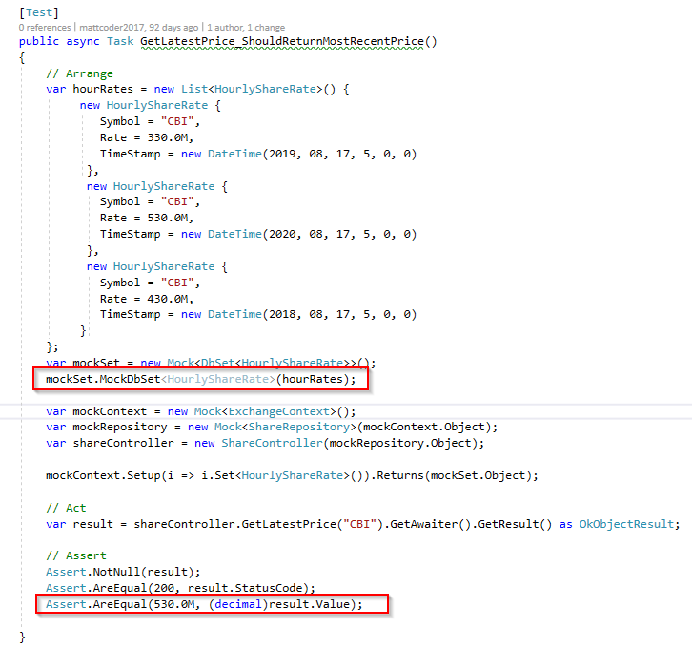This screenshot has height=649, width=692.
Task: Click the List<HourlyShareRate> type
Action: (x=252, y=89)
